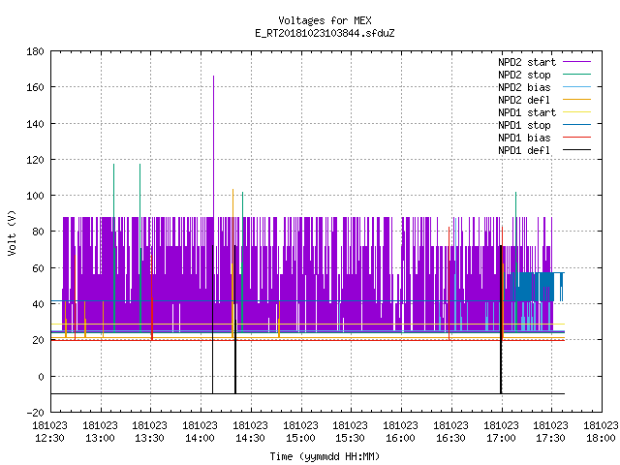Image resolution: width=620 pixels, height=465 pixels.
Task: Click the Time (yymmdd HH:MM) x-axis label
Action: click(x=325, y=456)
